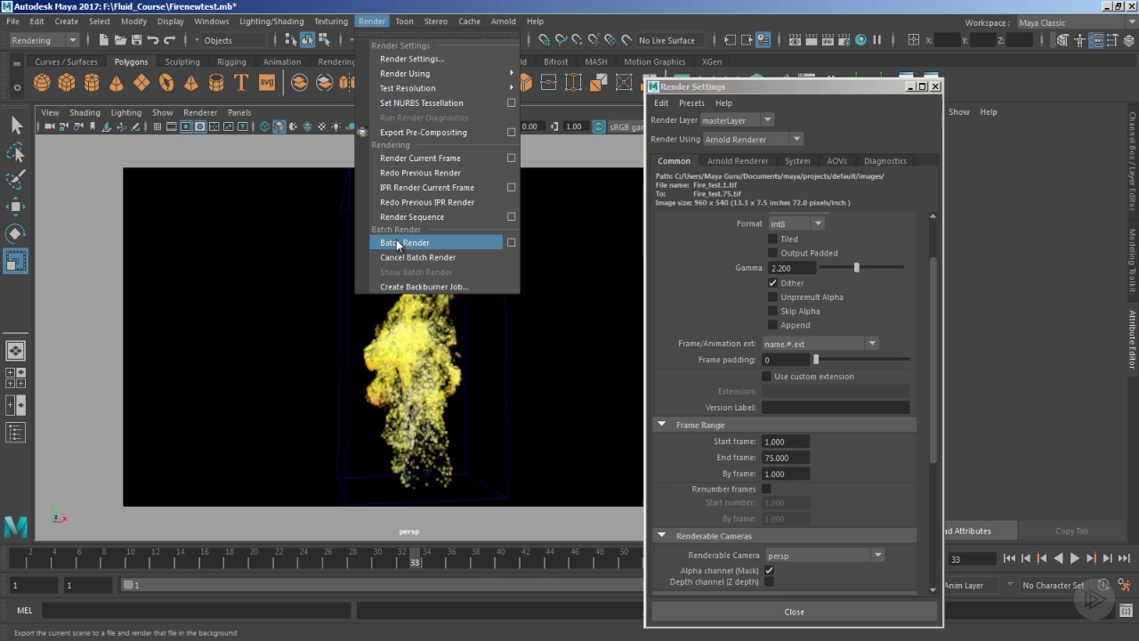Open the Rendering menu set dropdown
The width and height of the screenshot is (1139, 641).
pyautogui.click(x=44, y=40)
